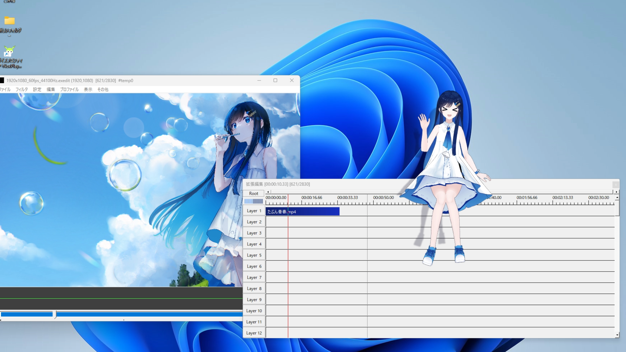Click the timeline zoom gauge under Root
This screenshot has width=626, height=352.
(x=253, y=201)
